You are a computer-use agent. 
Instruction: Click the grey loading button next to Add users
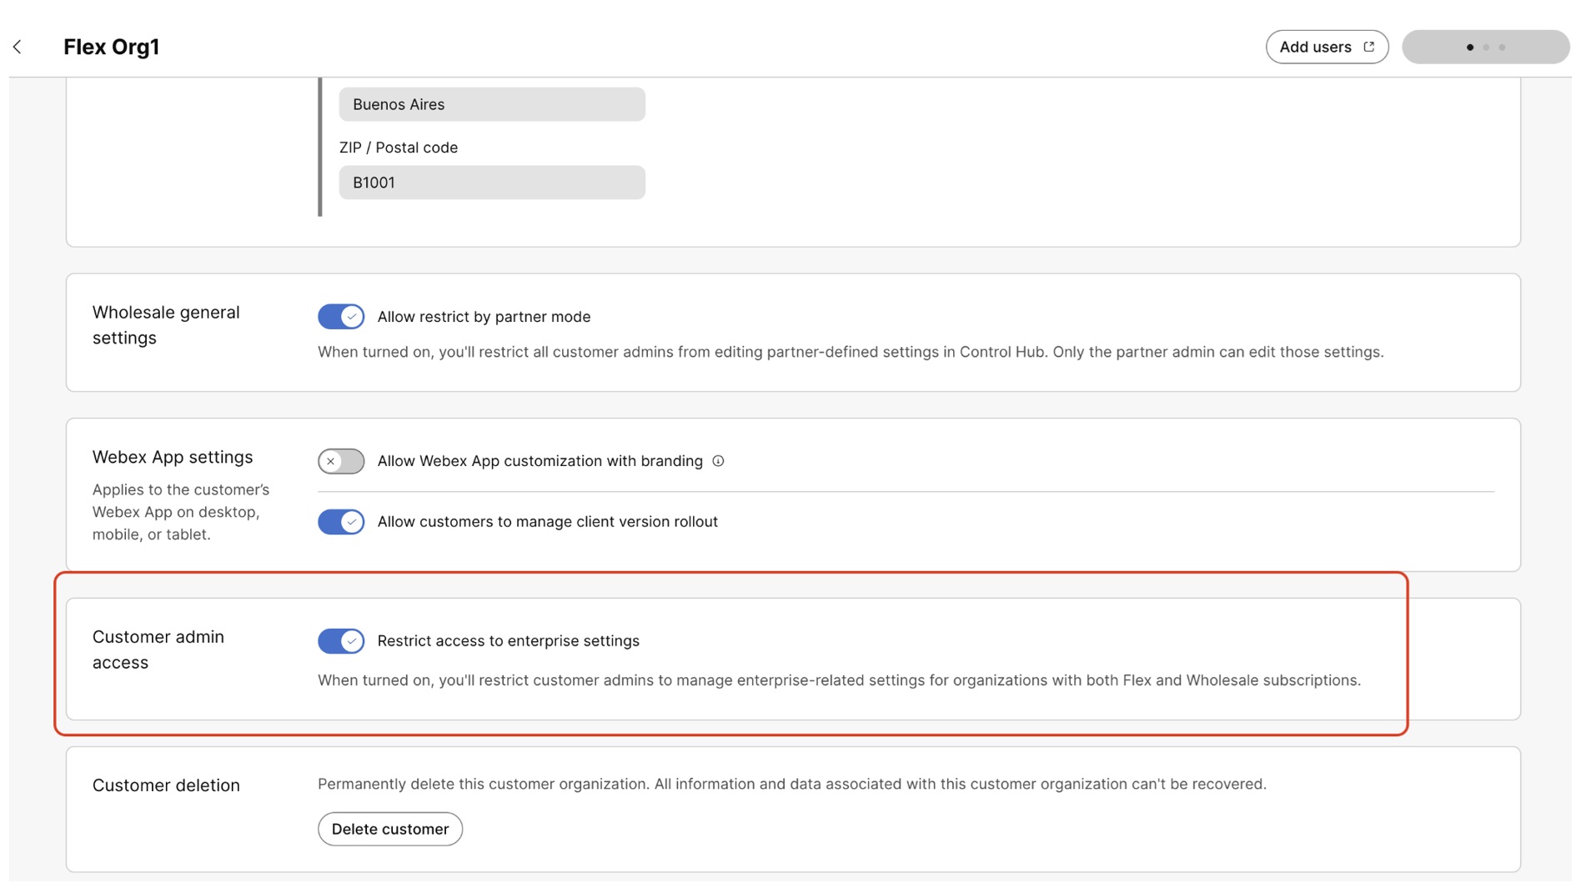pyautogui.click(x=1485, y=48)
